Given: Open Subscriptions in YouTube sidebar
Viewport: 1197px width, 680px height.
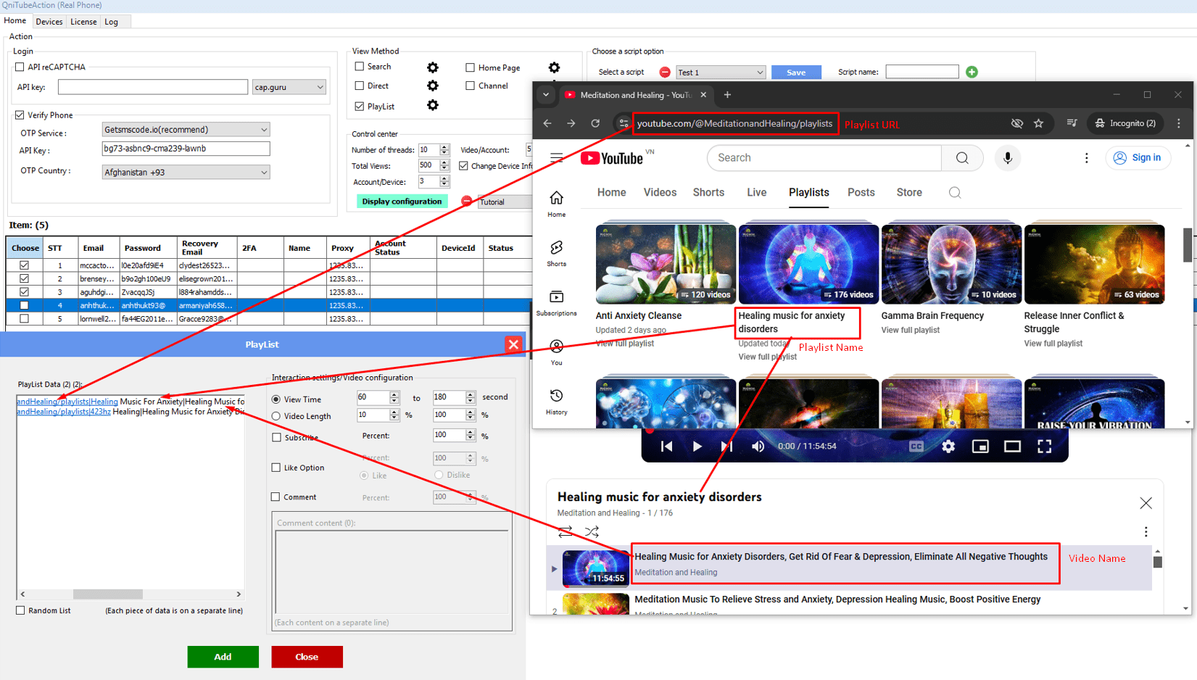Looking at the screenshot, I should click(x=557, y=303).
